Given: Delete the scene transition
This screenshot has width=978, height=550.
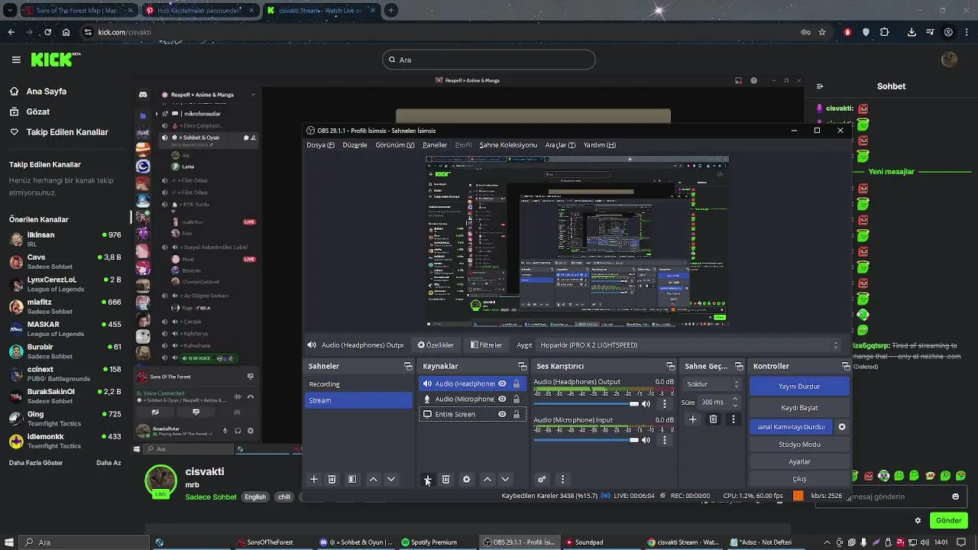Looking at the screenshot, I should [x=713, y=419].
